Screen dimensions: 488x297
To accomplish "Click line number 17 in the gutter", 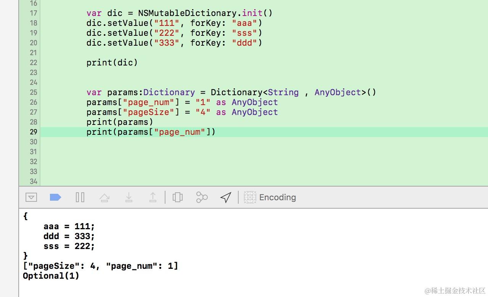I will [34, 13].
